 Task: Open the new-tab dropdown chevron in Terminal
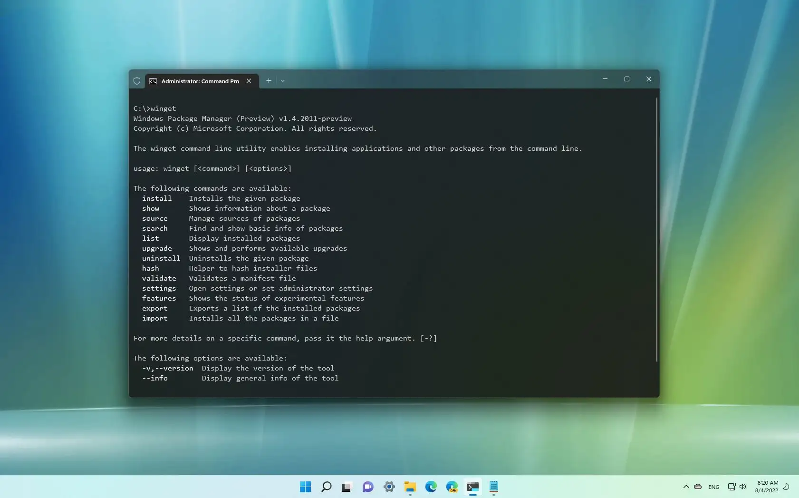(282, 81)
